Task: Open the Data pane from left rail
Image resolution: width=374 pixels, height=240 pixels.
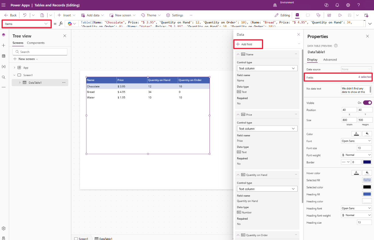Action: coord(4,56)
